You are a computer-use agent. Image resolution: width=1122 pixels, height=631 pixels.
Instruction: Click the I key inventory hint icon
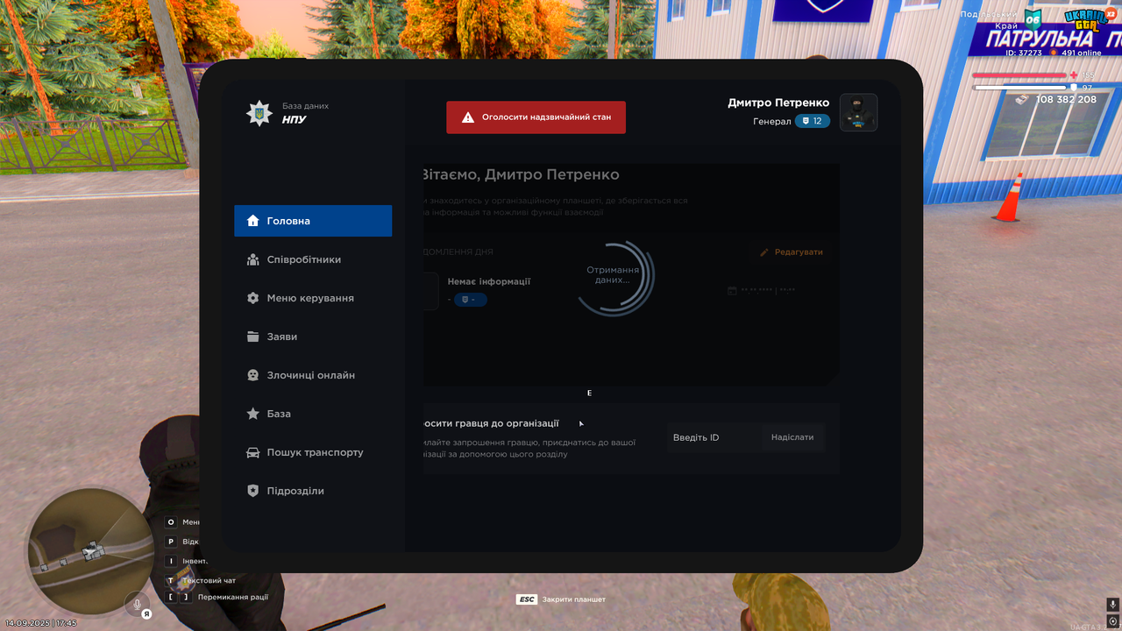171,561
